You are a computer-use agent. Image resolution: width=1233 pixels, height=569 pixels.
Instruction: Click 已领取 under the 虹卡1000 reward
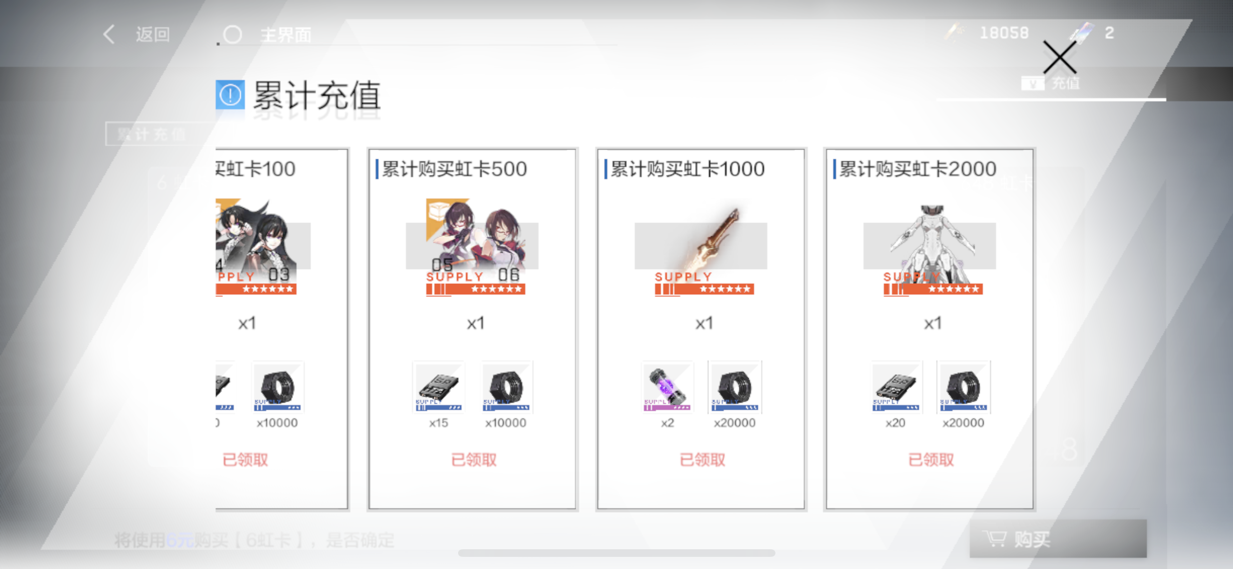point(703,460)
